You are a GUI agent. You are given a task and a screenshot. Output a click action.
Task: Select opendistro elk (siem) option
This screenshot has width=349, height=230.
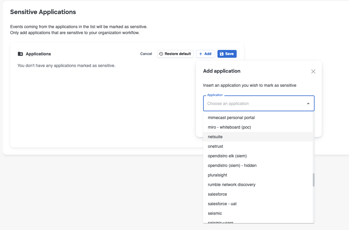click(227, 156)
